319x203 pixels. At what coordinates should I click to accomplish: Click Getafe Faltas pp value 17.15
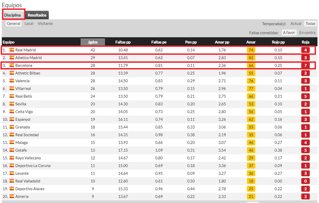123,150
